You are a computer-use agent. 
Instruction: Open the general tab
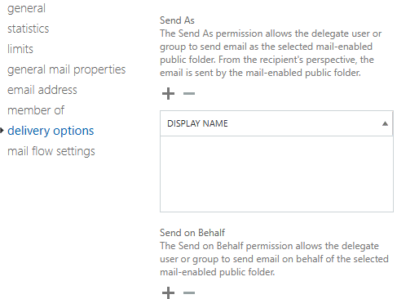[x=26, y=8]
